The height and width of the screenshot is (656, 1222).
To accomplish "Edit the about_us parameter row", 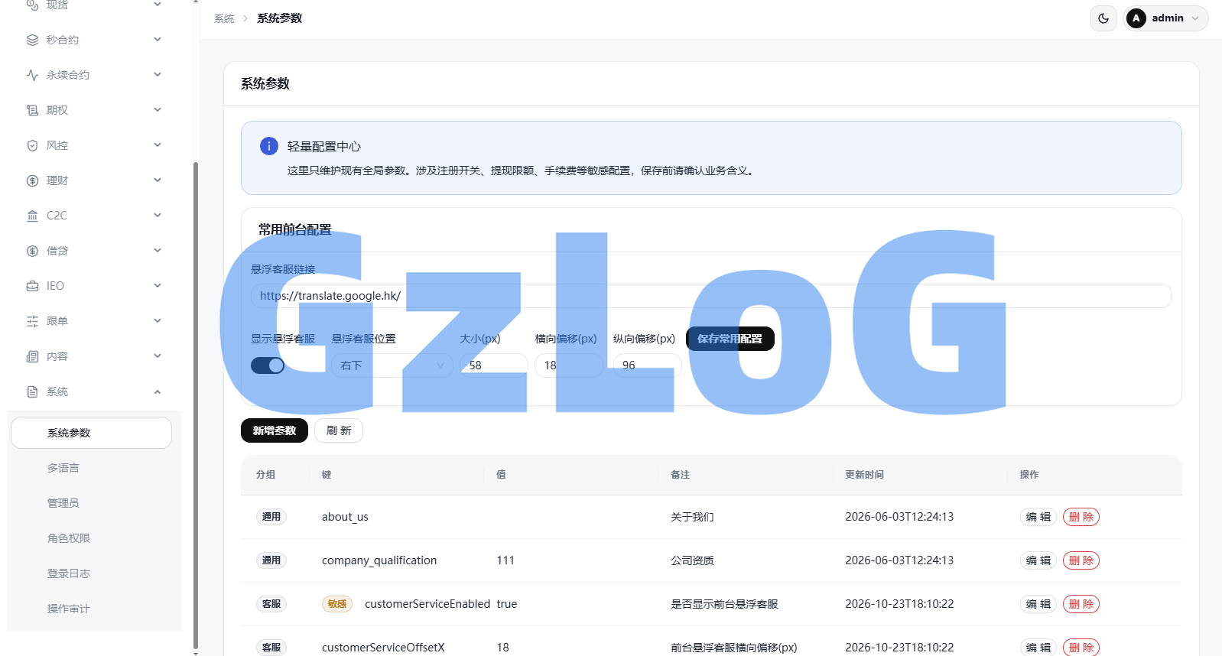I will (1038, 517).
